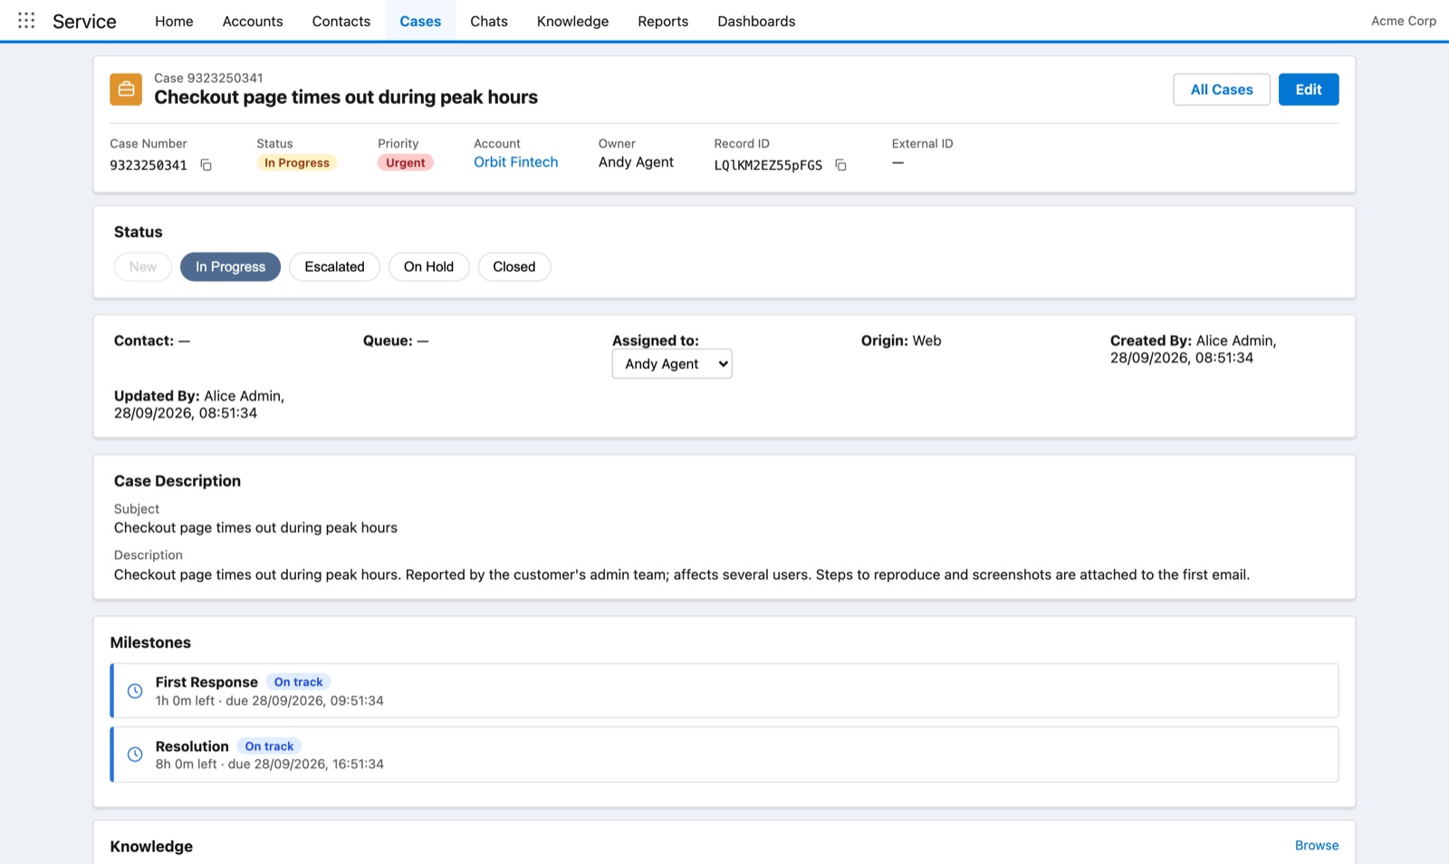This screenshot has height=864, width=1449.
Task: Click the Resolution milestone clock icon
Action: [135, 755]
